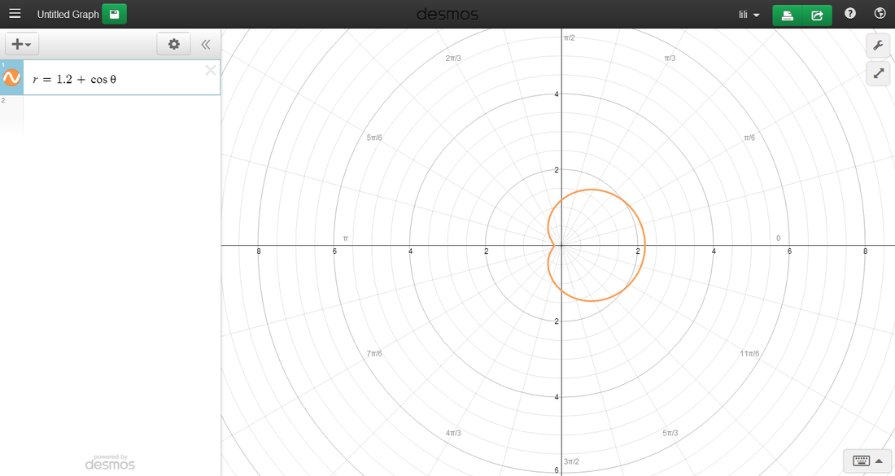Screen dimensions: 895x476
Task: Expand the plus add item dropdown
Action: [x=22, y=44]
